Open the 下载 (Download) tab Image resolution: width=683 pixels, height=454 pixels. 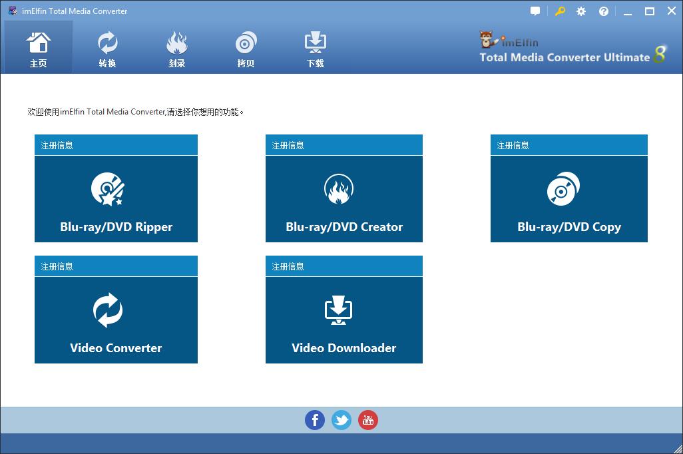(x=315, y=49)
